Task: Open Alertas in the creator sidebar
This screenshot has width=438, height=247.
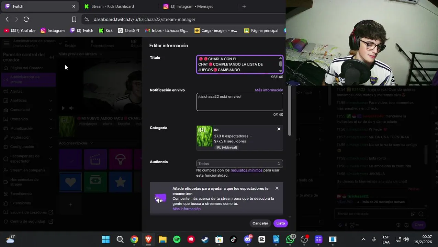Action: tap(16, 91)
